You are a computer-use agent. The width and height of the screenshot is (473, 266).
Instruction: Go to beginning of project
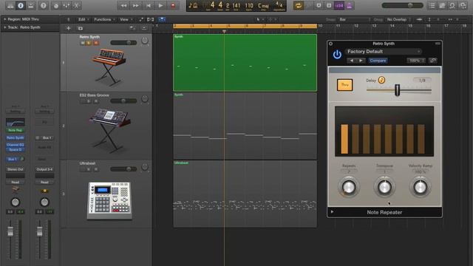148,5
